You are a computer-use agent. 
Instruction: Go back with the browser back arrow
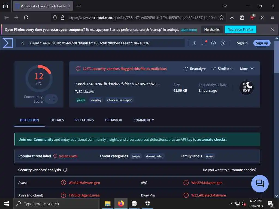point(7,17)
